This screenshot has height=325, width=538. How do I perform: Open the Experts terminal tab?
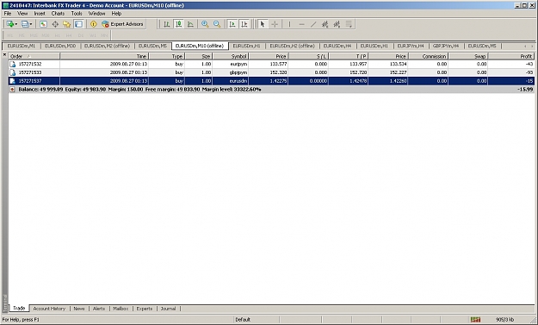tap(145, 309)
